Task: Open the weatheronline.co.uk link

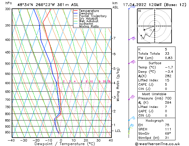Action: 162,144
